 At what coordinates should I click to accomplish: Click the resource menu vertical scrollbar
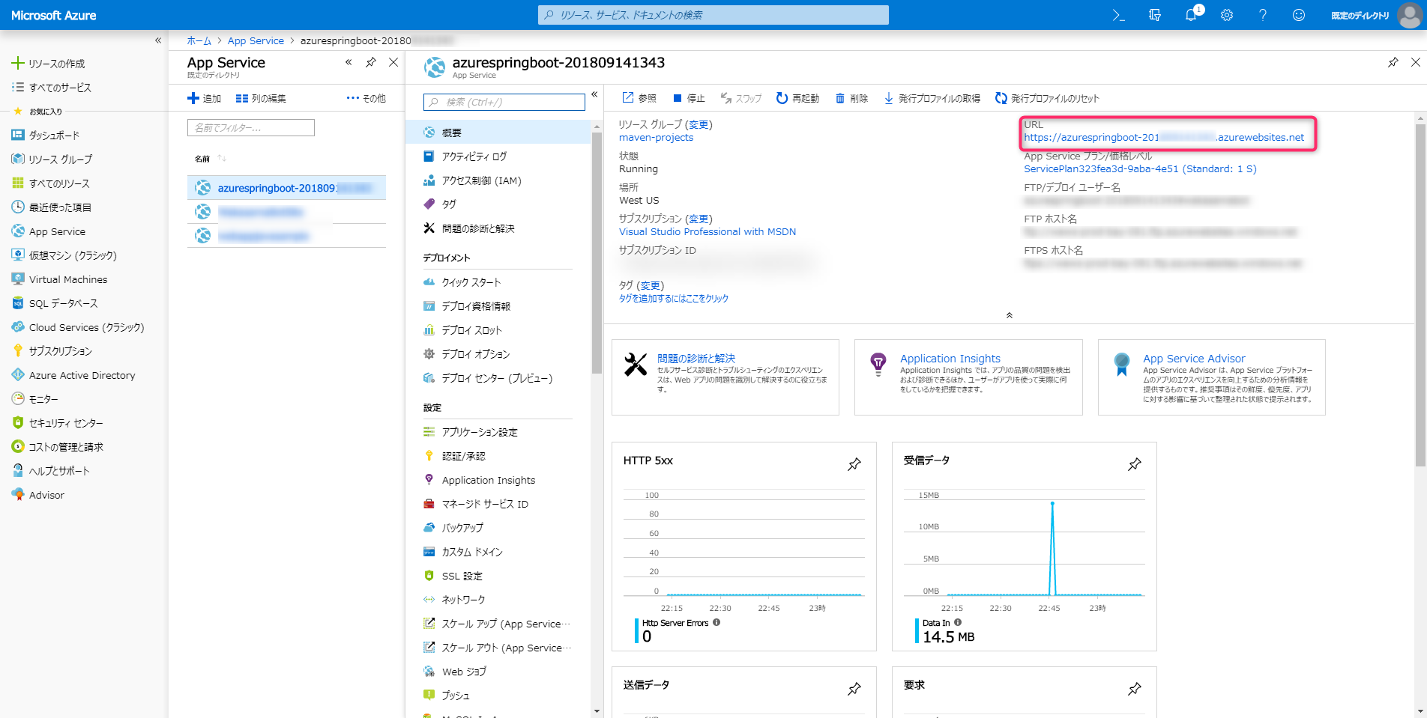[x=597, y=252]
